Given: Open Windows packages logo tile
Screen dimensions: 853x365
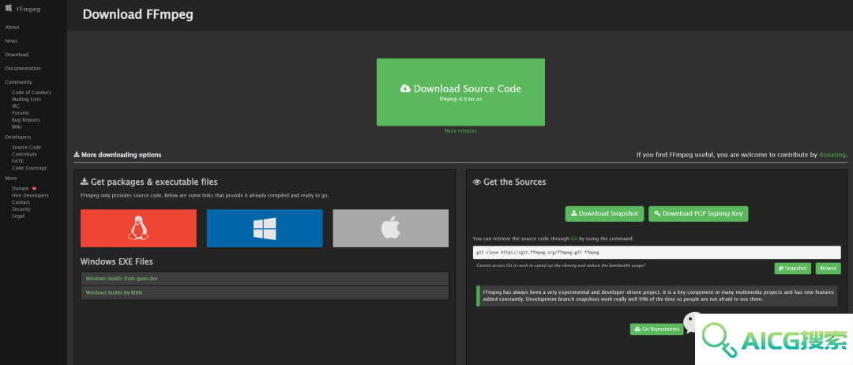Looking at the screenshot, I should click(x=265, y=228).
